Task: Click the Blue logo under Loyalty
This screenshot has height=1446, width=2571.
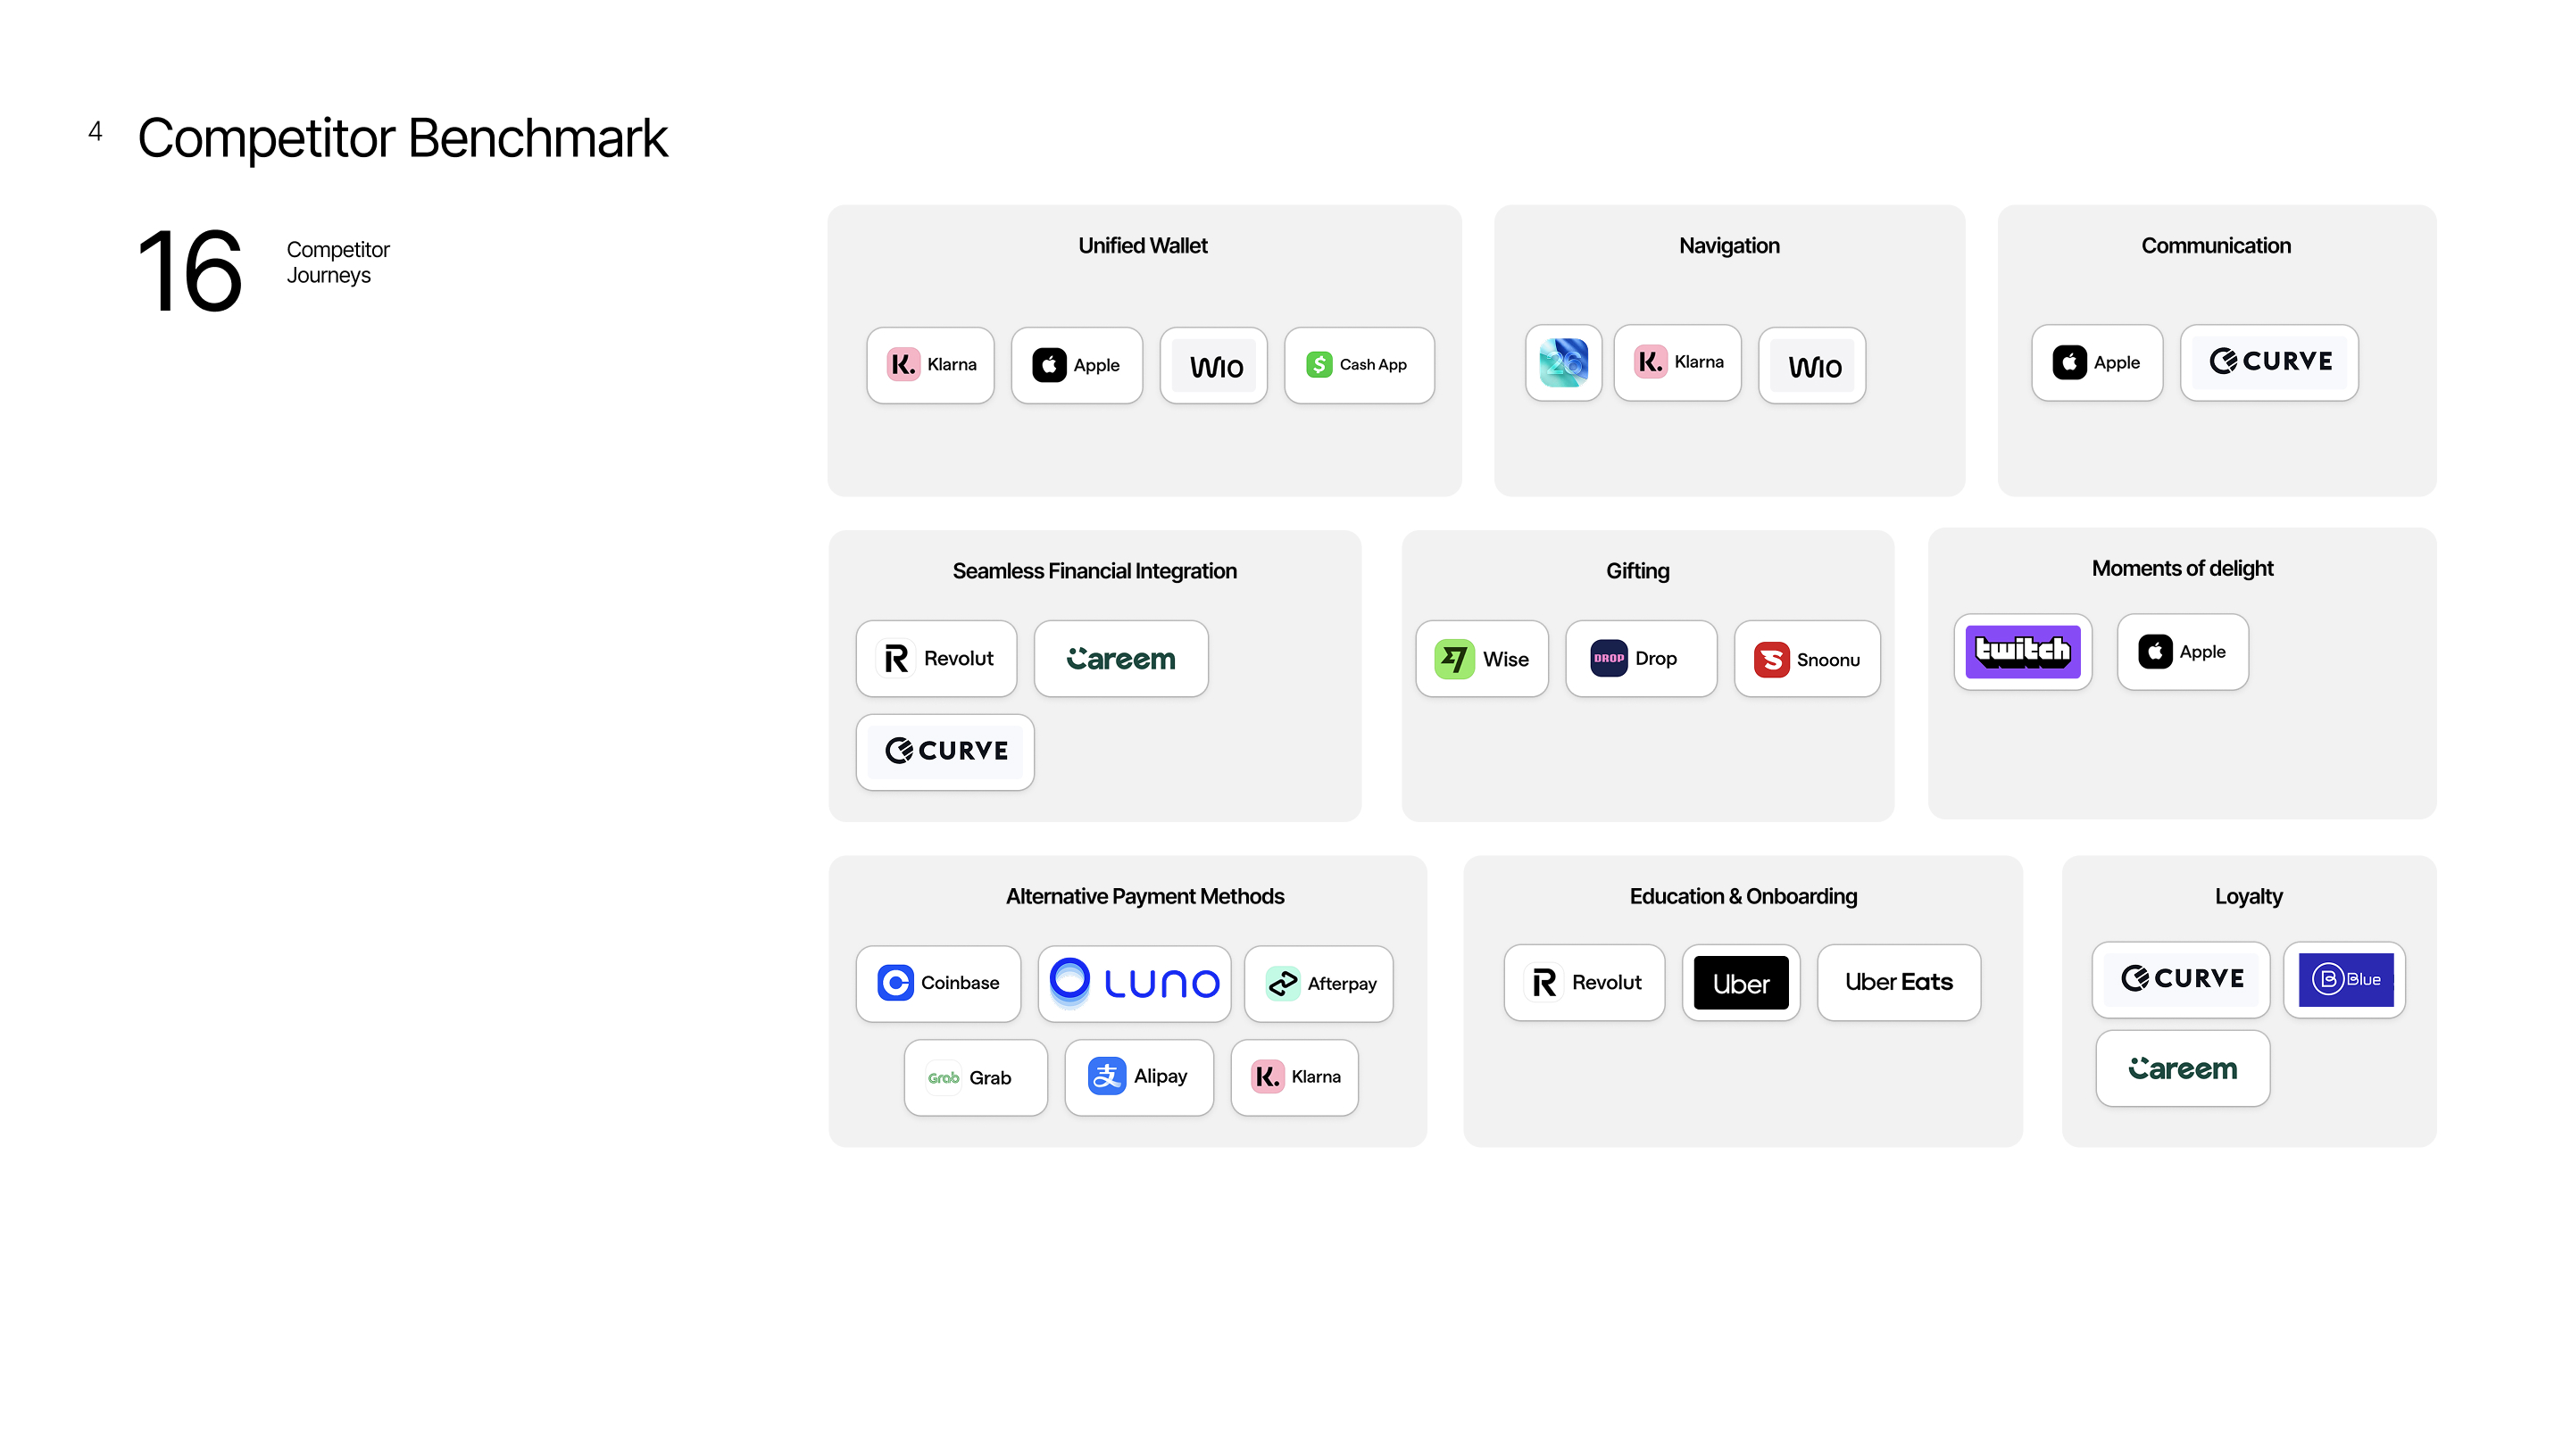Action: coord(2345,980)
